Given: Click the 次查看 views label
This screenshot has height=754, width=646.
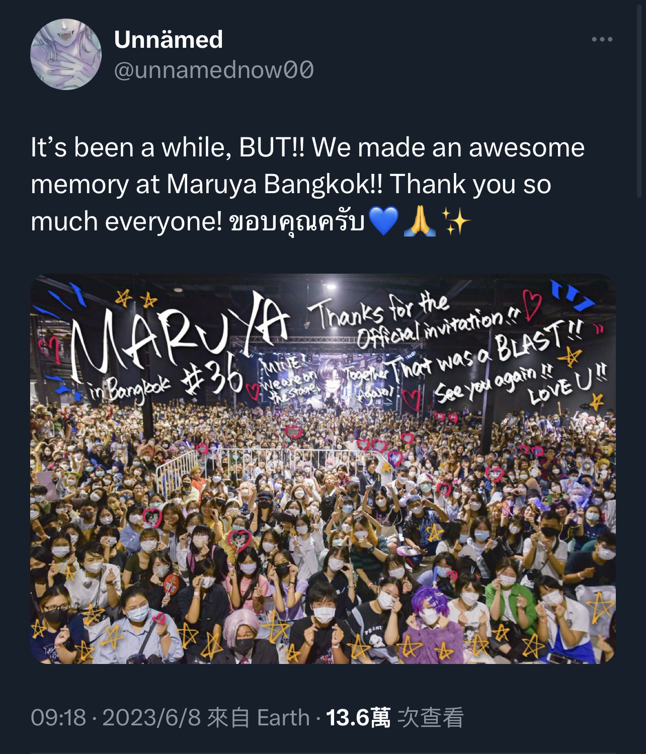Looking at the screenshot, I should pyautogui.click(x=431, y=717).
